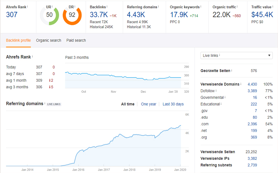This screenshot has height=173, width=278.
Task: Open the Live links dropdown
Action: 237,55
